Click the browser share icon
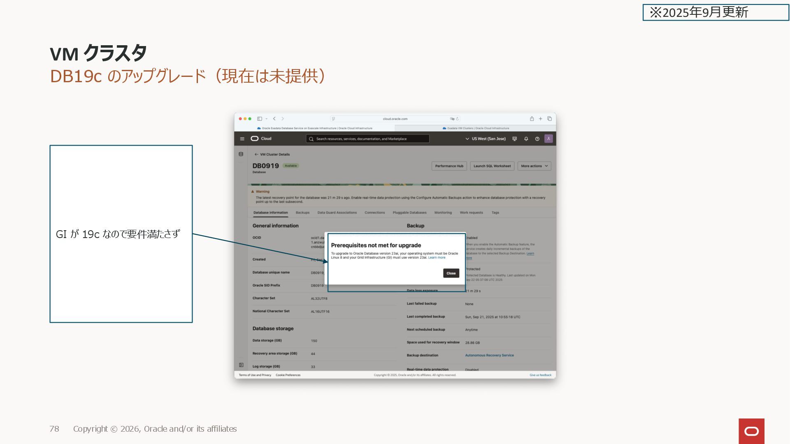790x444 pixels. 532,119
